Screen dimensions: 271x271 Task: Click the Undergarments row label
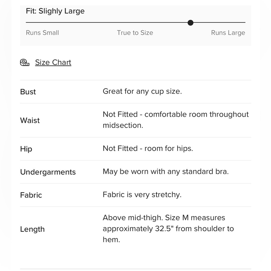(48, 172)
